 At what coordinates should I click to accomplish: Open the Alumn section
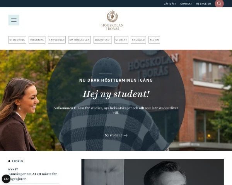(x=154, y=40)
